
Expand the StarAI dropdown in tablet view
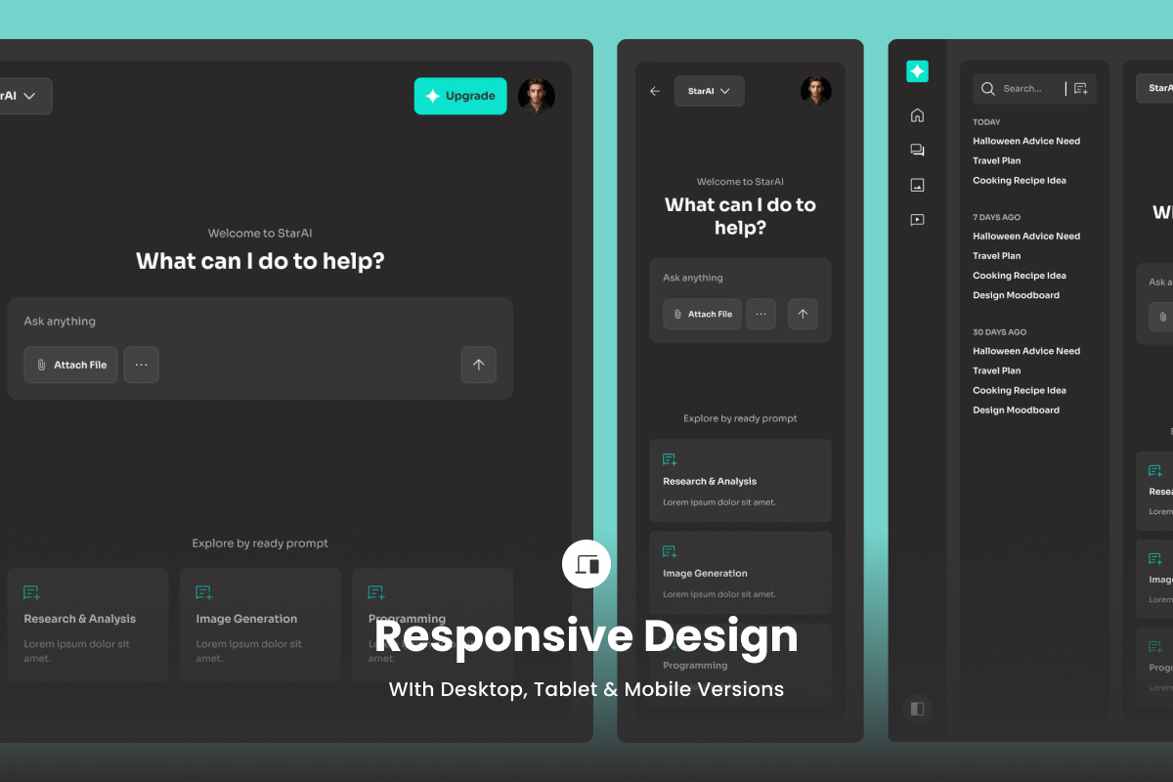point(1155,88)
